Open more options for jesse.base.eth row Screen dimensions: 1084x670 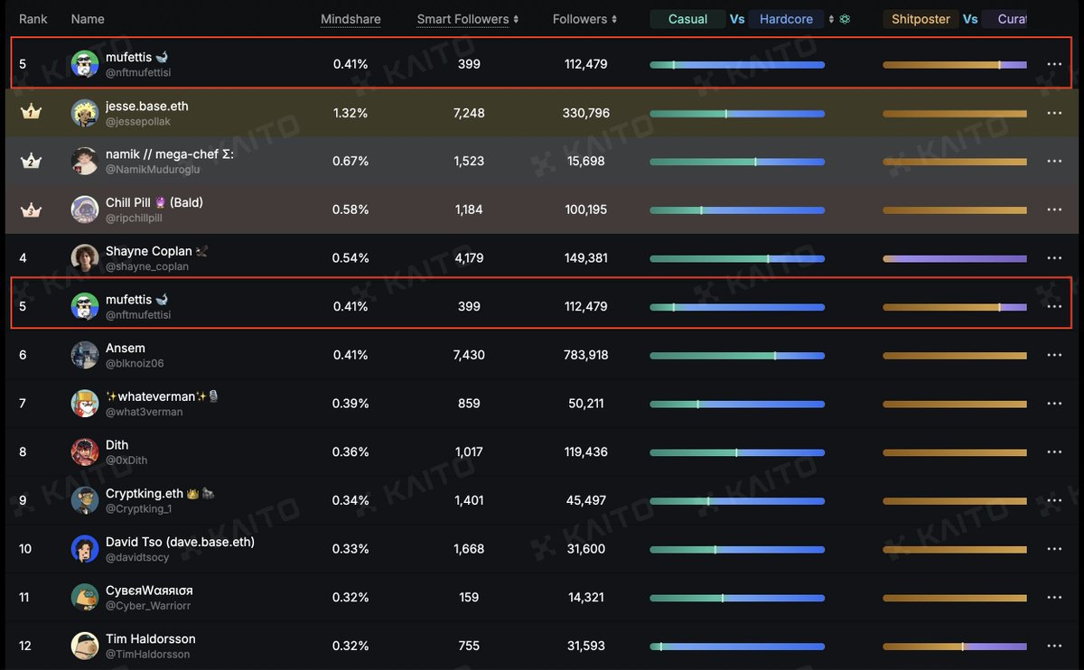pyautogui.click(x=1054, y=113)
